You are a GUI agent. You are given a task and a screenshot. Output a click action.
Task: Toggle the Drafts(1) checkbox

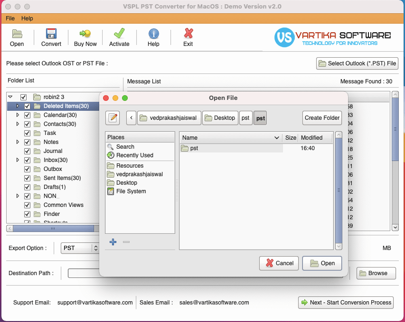[27, 187]
